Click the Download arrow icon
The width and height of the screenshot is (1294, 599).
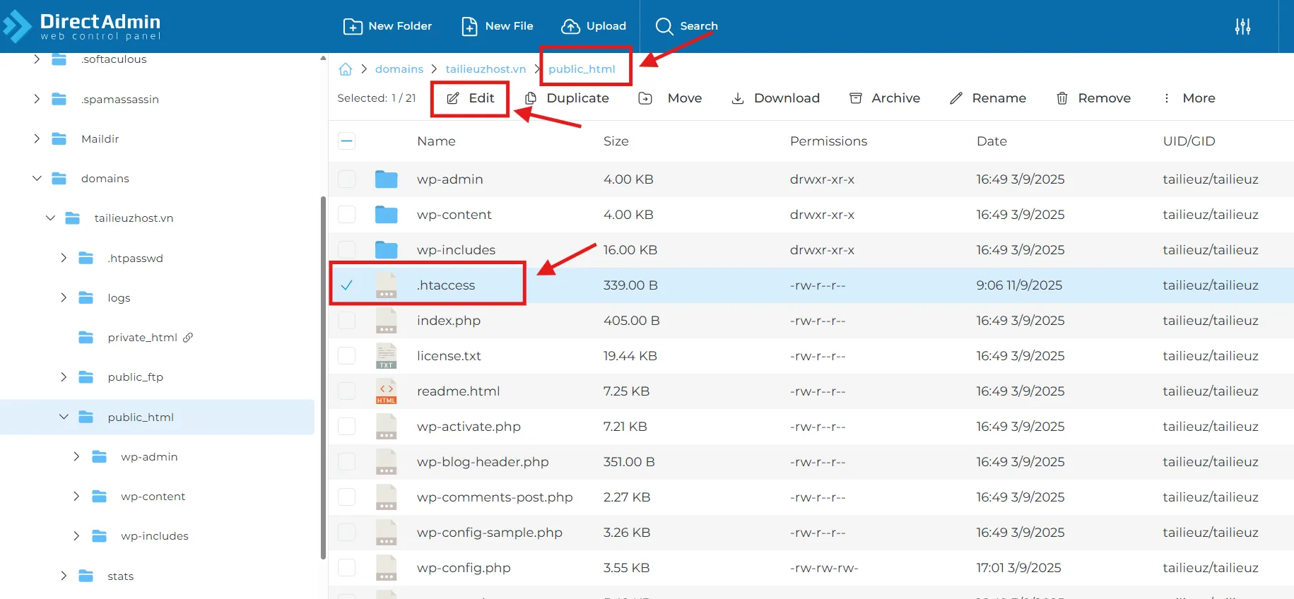(x=737, y=98)
